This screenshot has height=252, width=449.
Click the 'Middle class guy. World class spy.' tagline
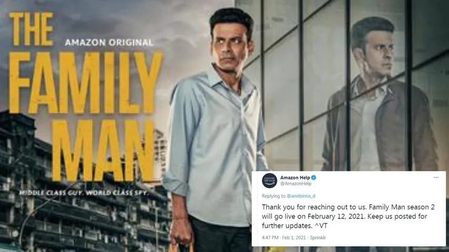pyautogui.click(x=84, y=193)
